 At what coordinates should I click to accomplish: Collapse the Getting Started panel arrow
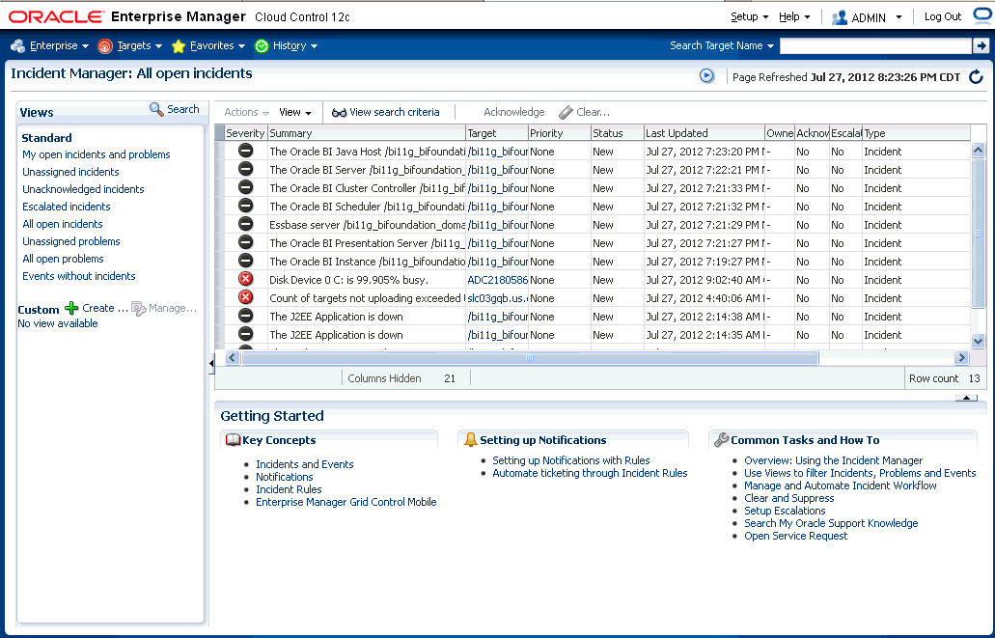coord(966,398)
